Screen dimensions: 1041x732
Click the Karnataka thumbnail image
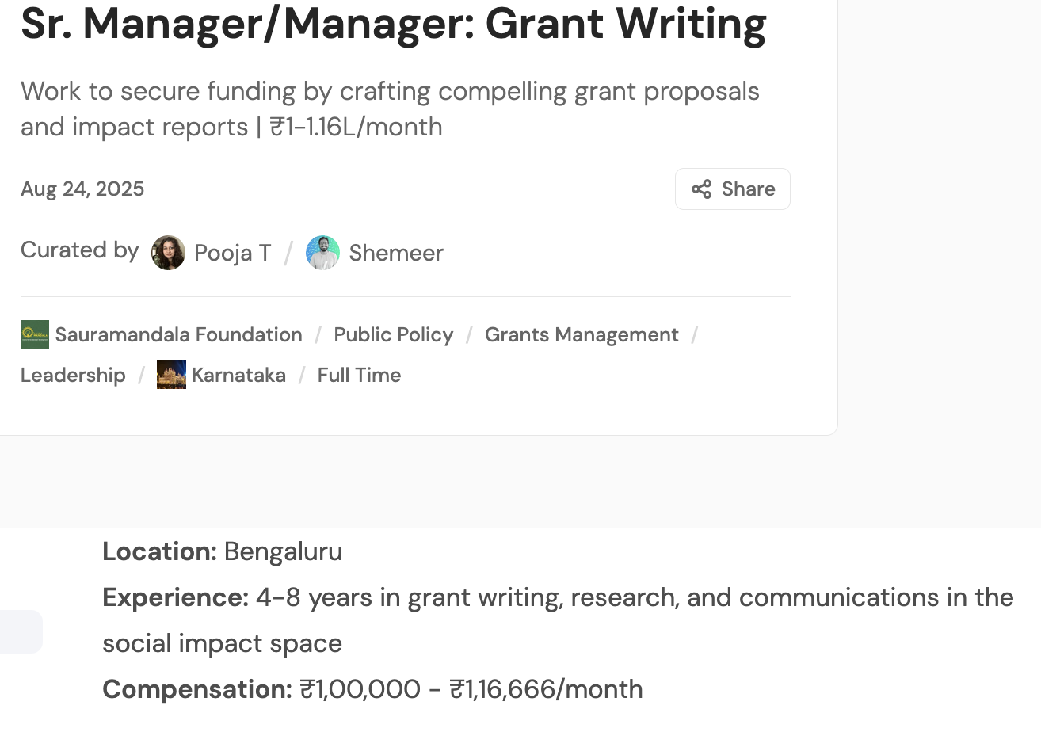coord(171,375)
